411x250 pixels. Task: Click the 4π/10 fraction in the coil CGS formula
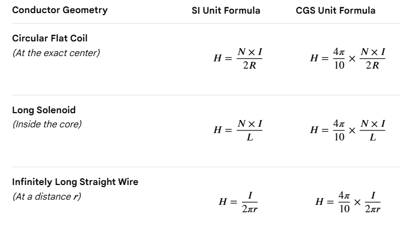[339, 58]
